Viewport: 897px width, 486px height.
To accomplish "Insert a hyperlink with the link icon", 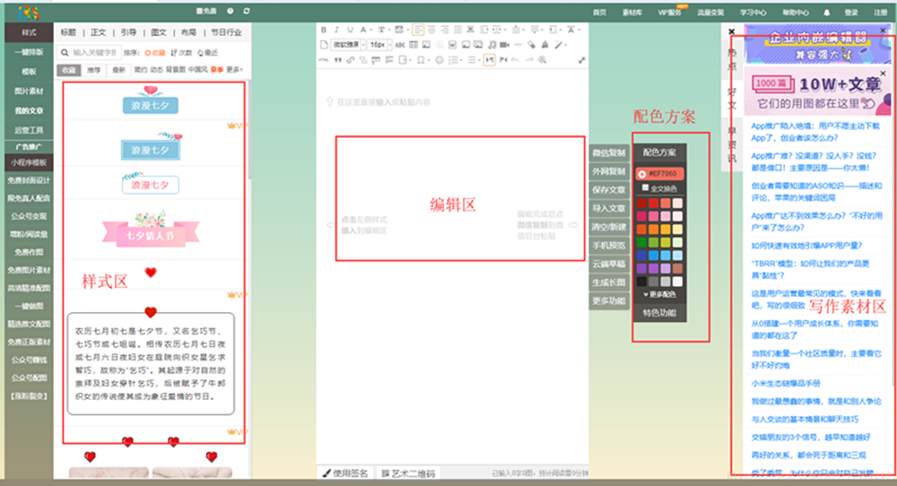I will tap(351, 60).
